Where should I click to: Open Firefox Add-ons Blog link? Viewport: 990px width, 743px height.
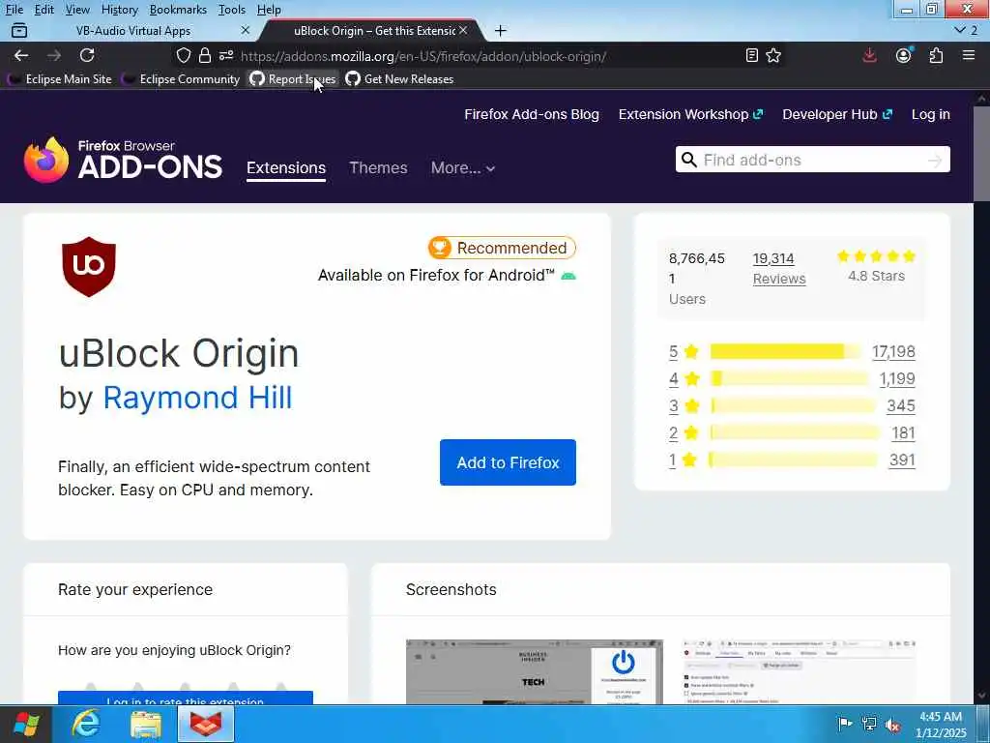tap(532, 114)
